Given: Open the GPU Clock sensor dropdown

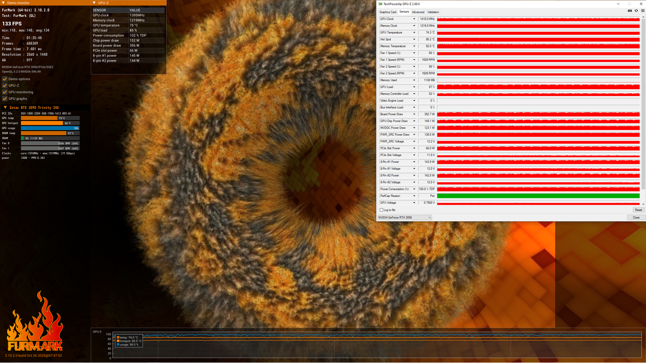Looking at the screenshot, I should click(x=414, y=19).
